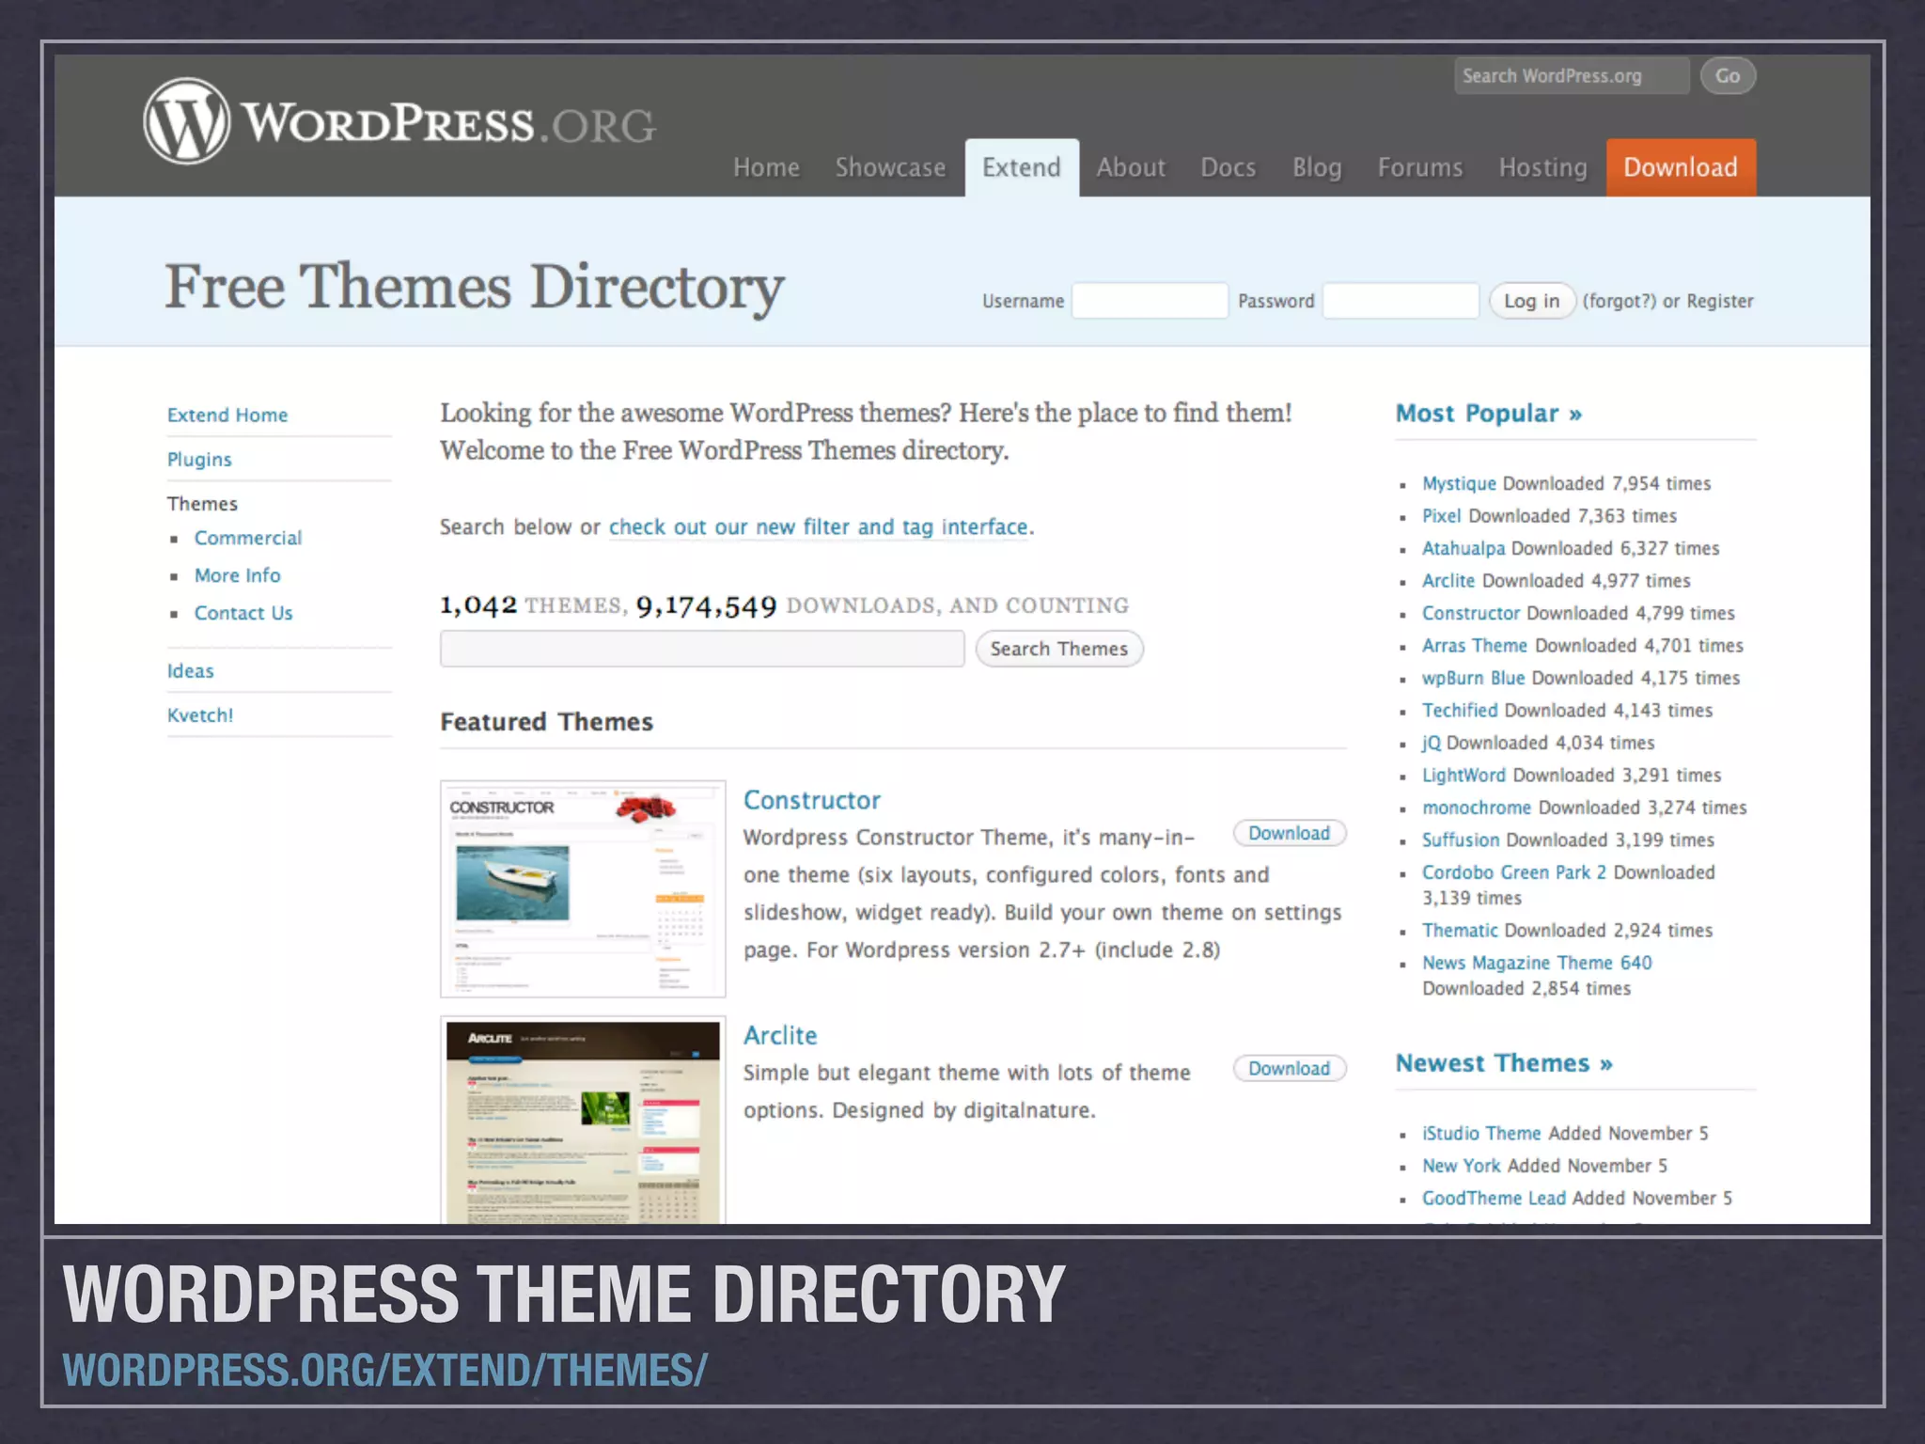
Task: Open the Constructor featured theme title
Action: [x=812, y=800]
